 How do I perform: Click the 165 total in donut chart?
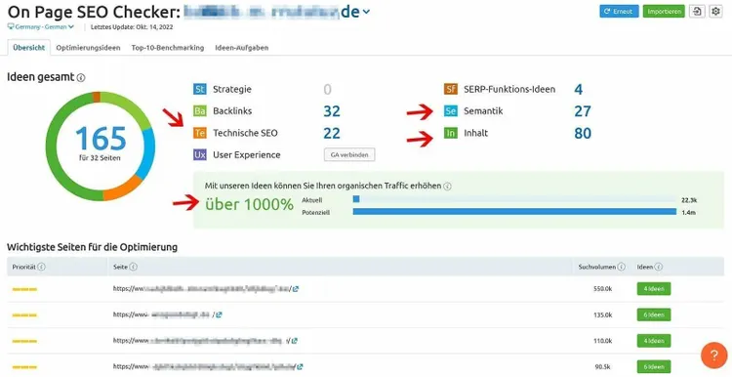pos(101,139)
